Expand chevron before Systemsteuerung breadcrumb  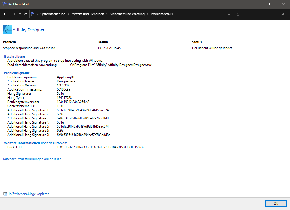point(37,14)
